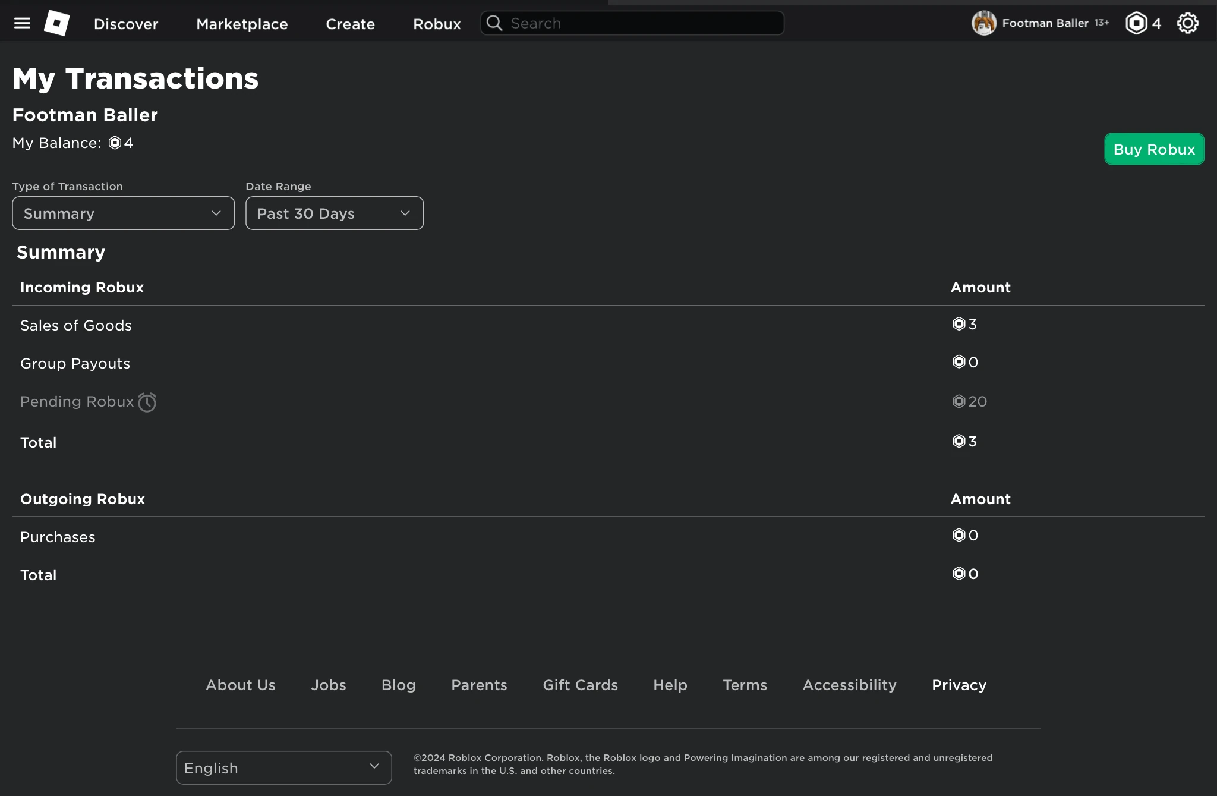Viewport: 1217px width, 796px height.
Task: Click the Roblox logo home icon
Action: click(57, 23)
